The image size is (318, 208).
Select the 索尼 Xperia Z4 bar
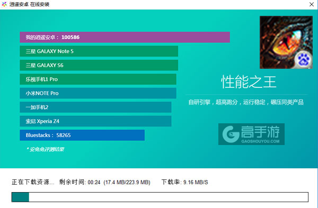tap(95, 121)
